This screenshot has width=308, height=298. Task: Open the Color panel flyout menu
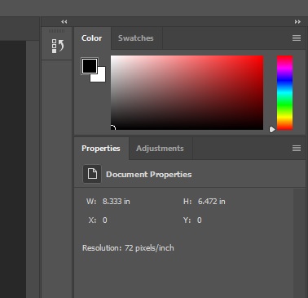[x=297, y=38]
